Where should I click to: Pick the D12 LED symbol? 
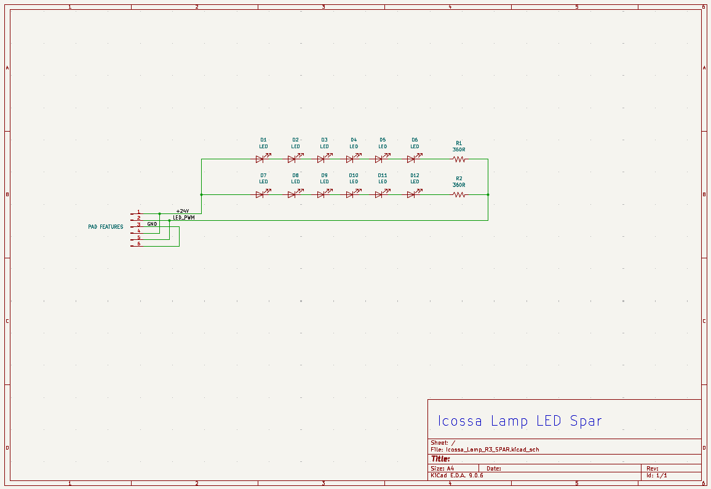(x=411, y=194)
